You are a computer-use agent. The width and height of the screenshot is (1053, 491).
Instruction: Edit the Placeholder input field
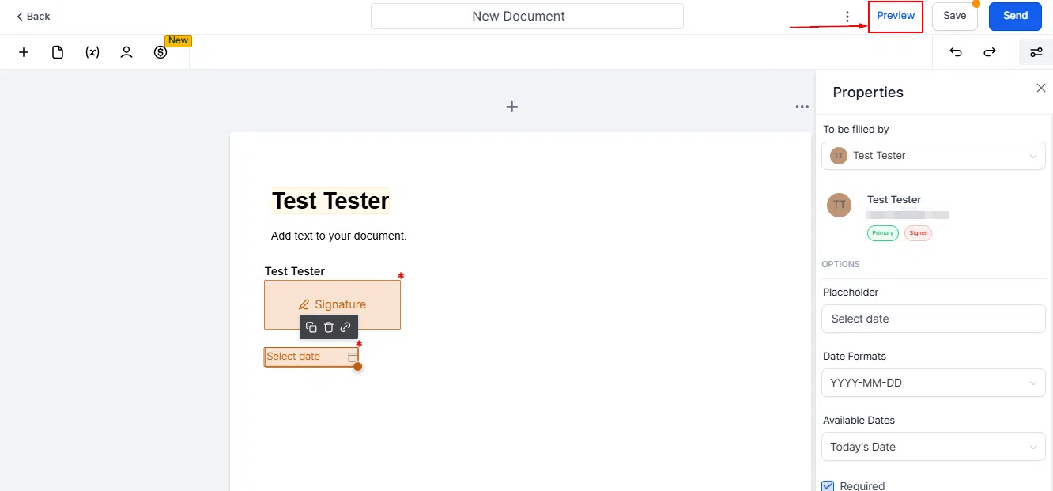tap(934, 319)
